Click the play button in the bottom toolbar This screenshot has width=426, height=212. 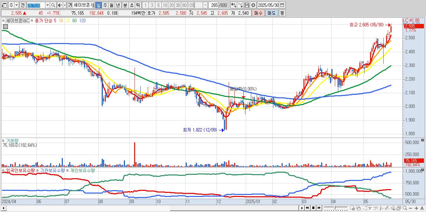[x=302, y=208]
